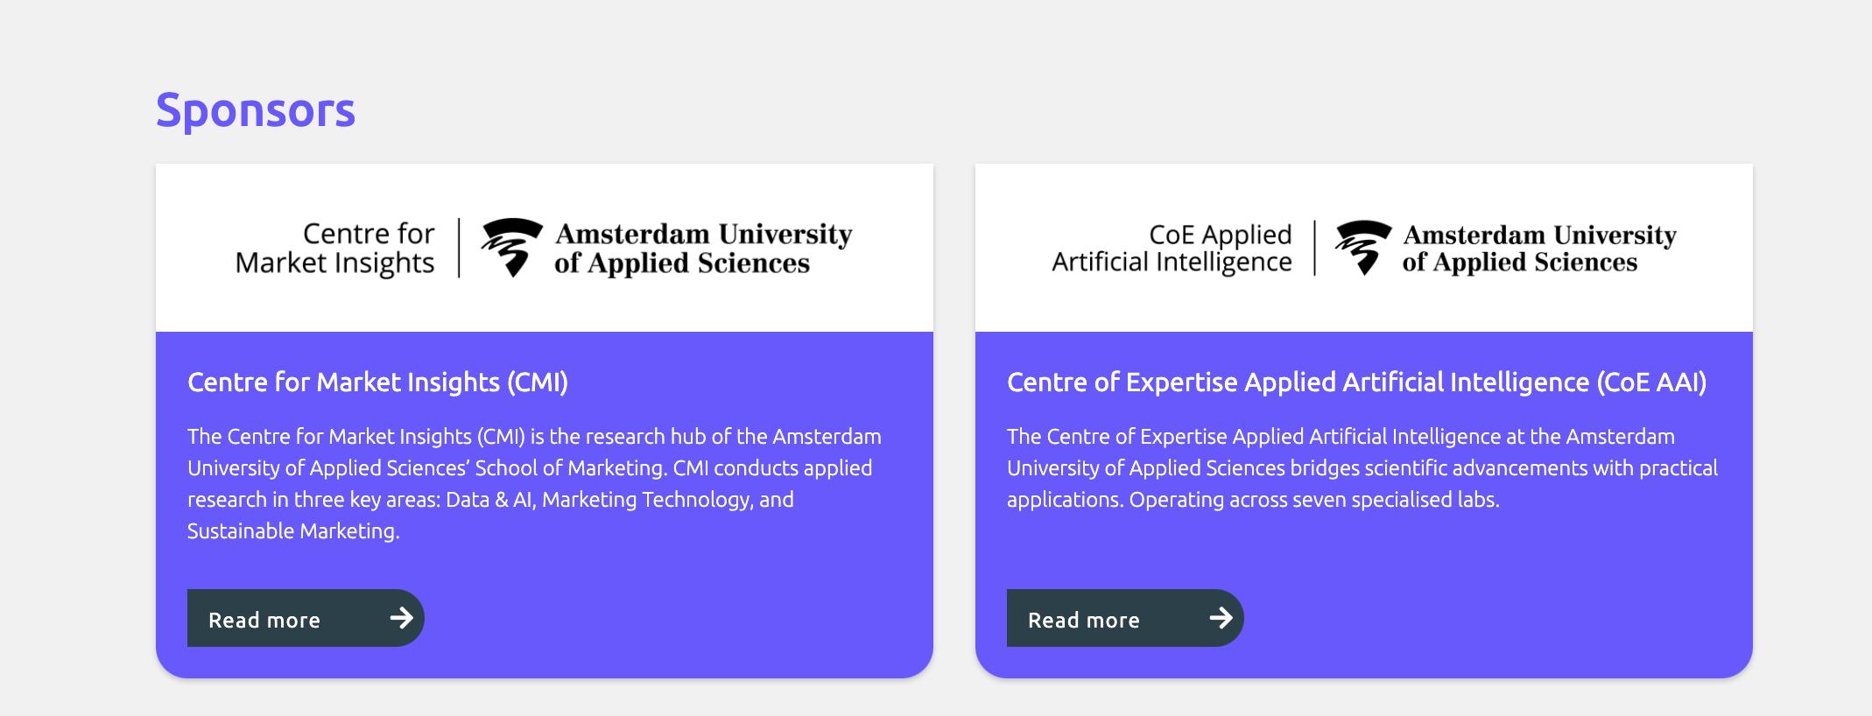Image resolution: width=1872 pixels, height=716 pixels.
Task: Click the CoE AAI Read more arrow icon
Action: (x=1221, y=618)
